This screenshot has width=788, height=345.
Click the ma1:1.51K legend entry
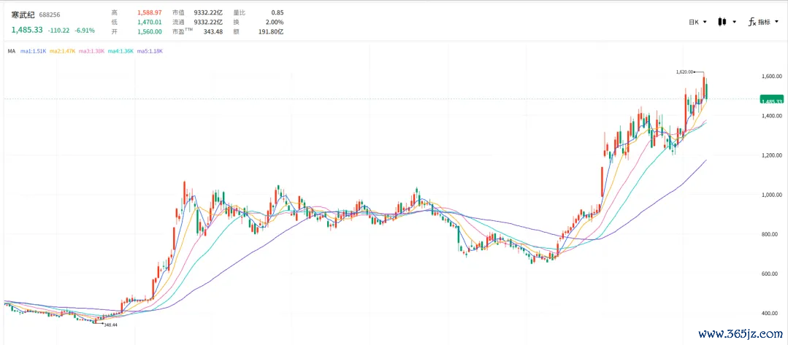point(34,51)
